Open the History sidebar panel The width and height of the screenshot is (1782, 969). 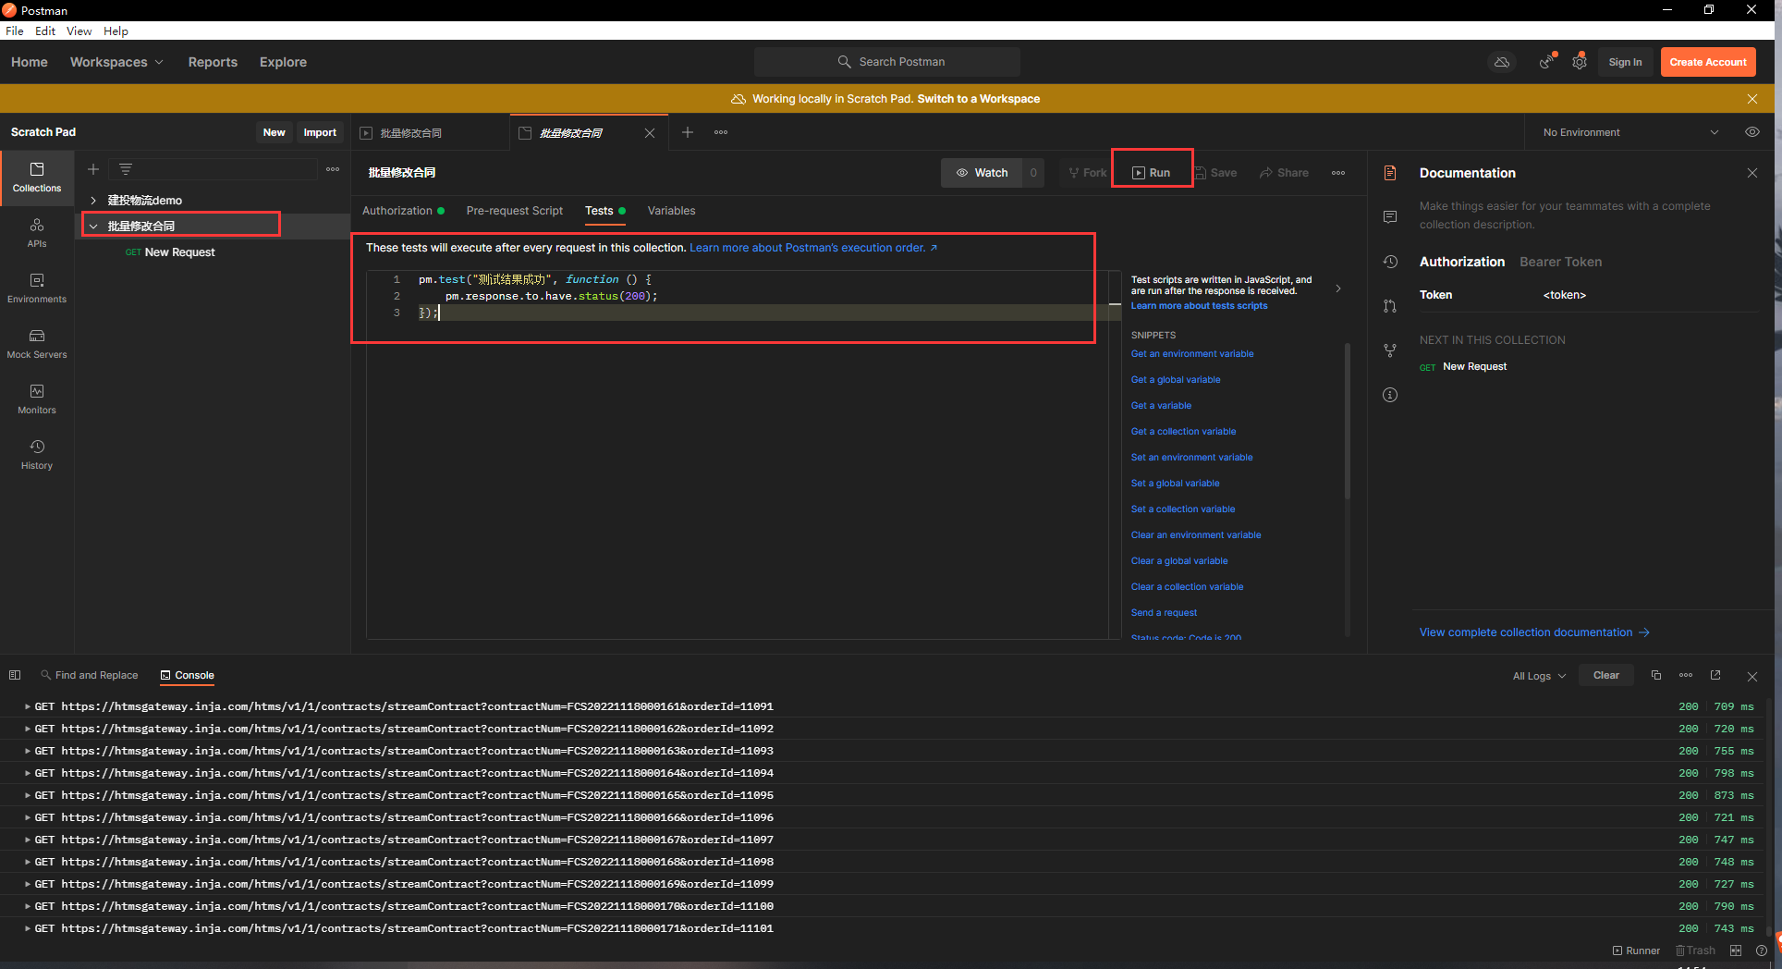[x=37, y=455]
